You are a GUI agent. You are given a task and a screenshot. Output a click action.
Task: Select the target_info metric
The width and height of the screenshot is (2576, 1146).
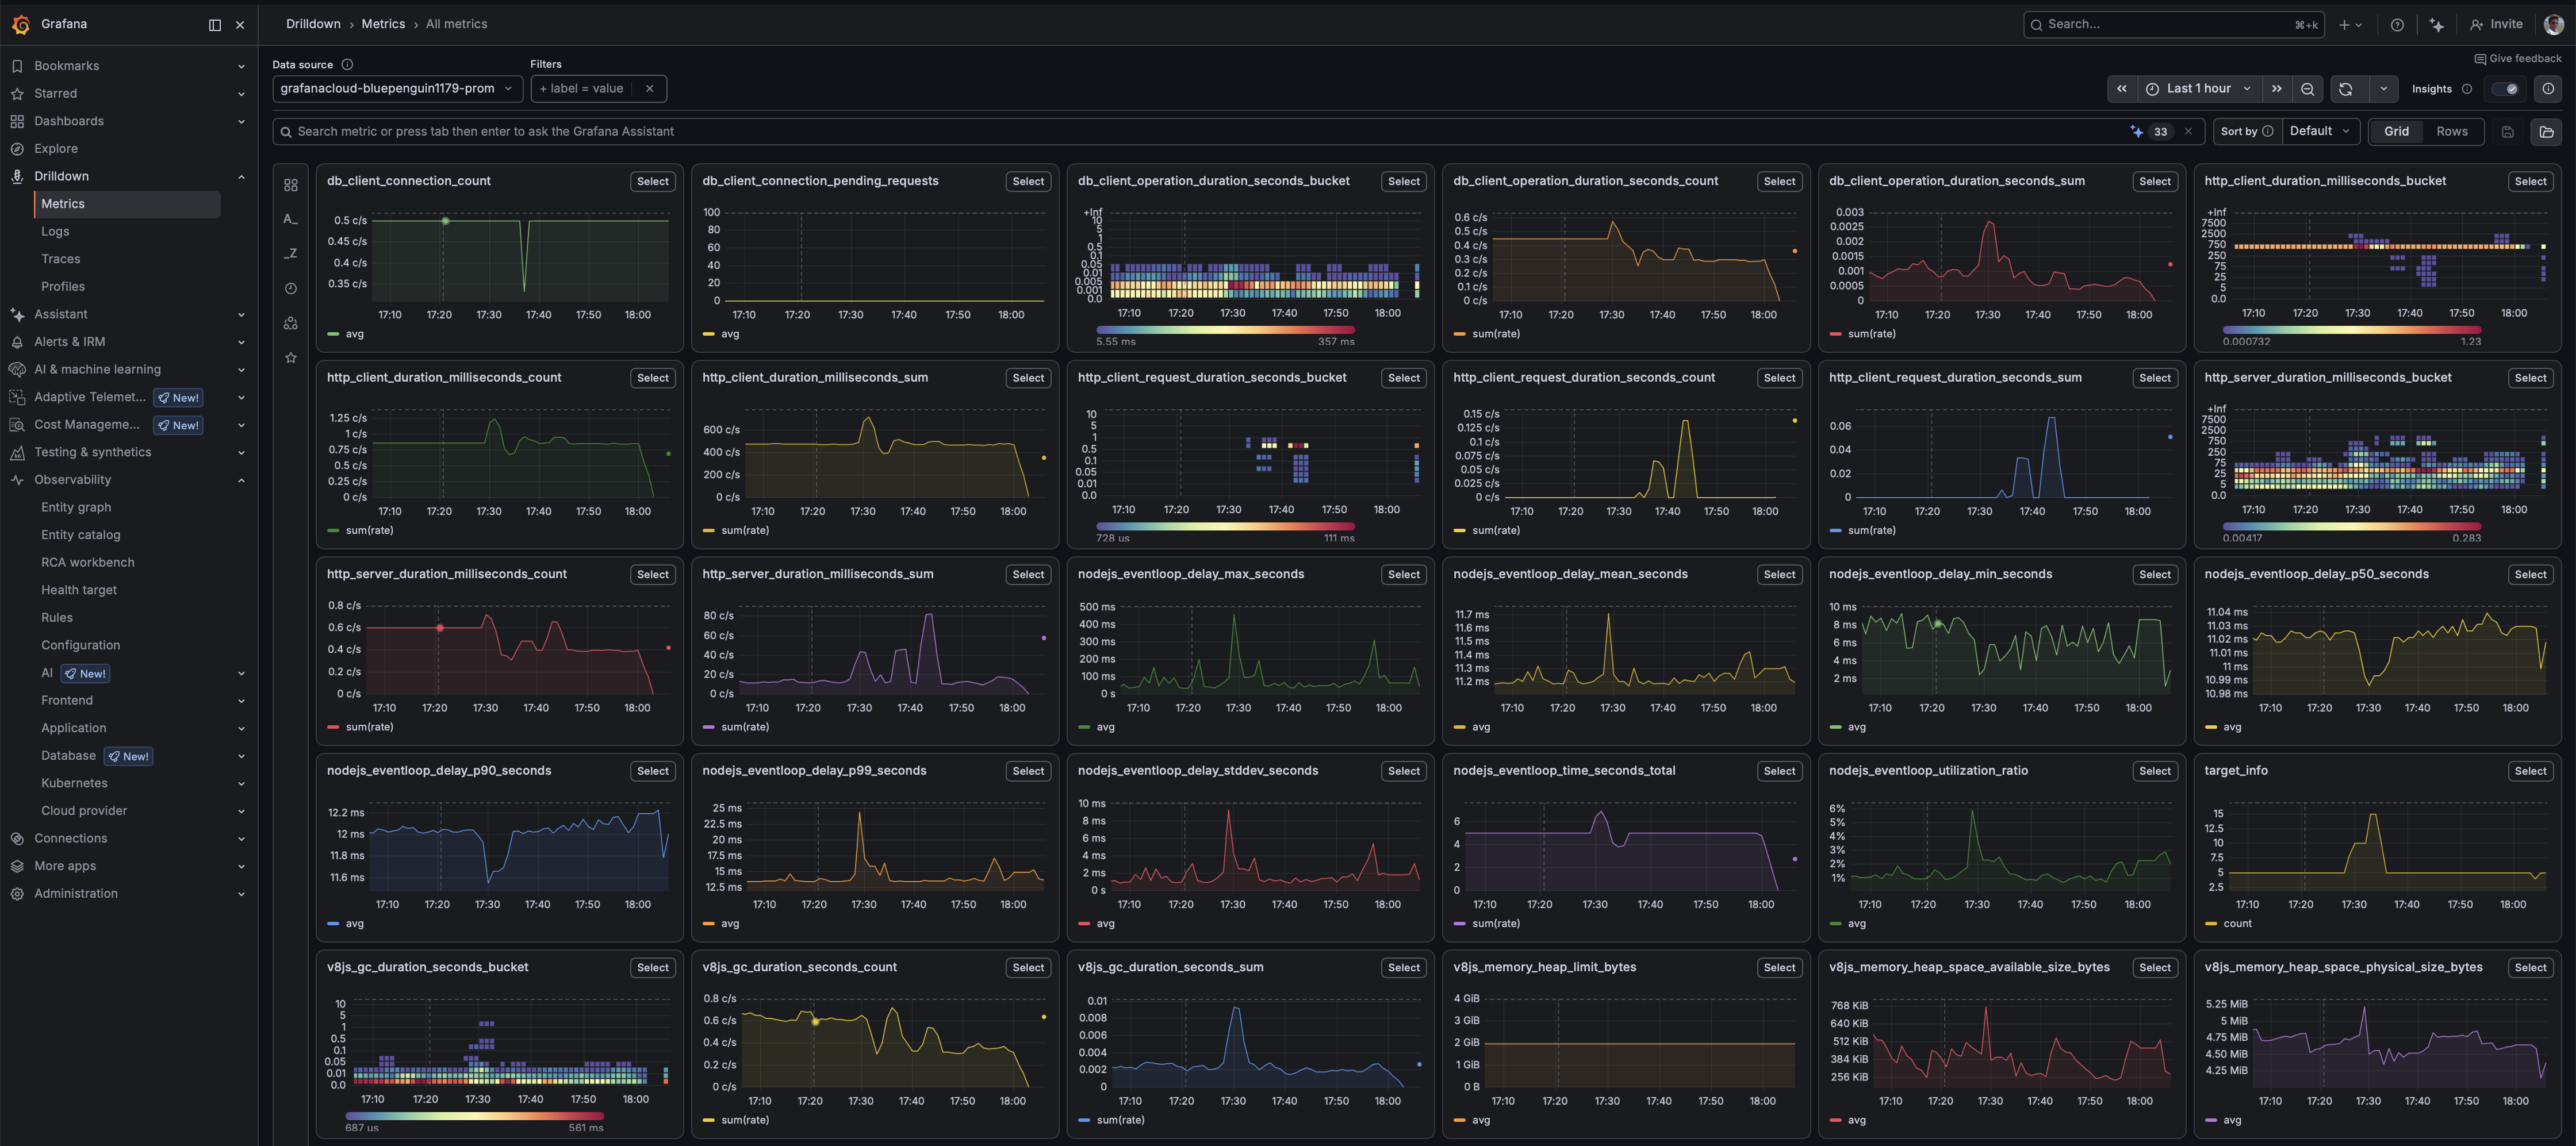coord(2530,771)
